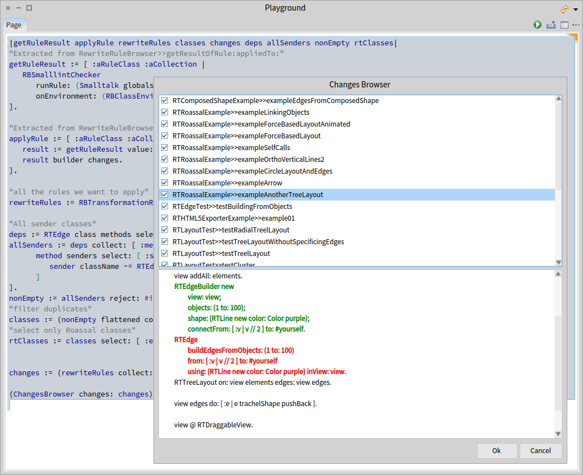Click the diff pane scroll-down arrow
Image resolution: width=583 pixels, height=475 pixels.
point(558,434)
